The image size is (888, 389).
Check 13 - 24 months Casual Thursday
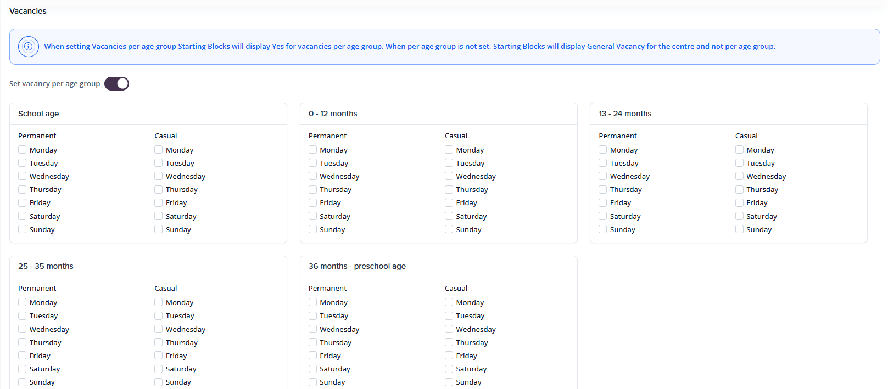pos(740,189)
